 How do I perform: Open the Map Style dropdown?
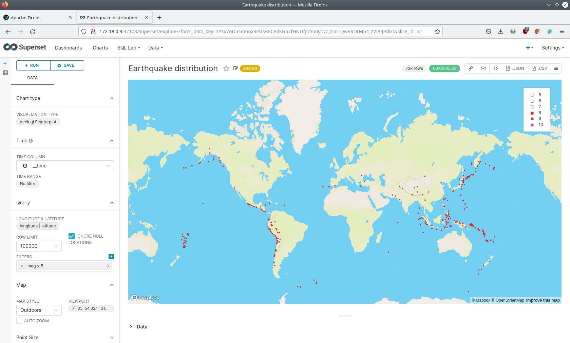39,310
